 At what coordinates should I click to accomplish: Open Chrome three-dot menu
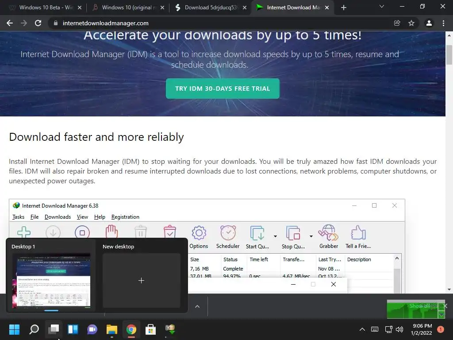(443, 23)
